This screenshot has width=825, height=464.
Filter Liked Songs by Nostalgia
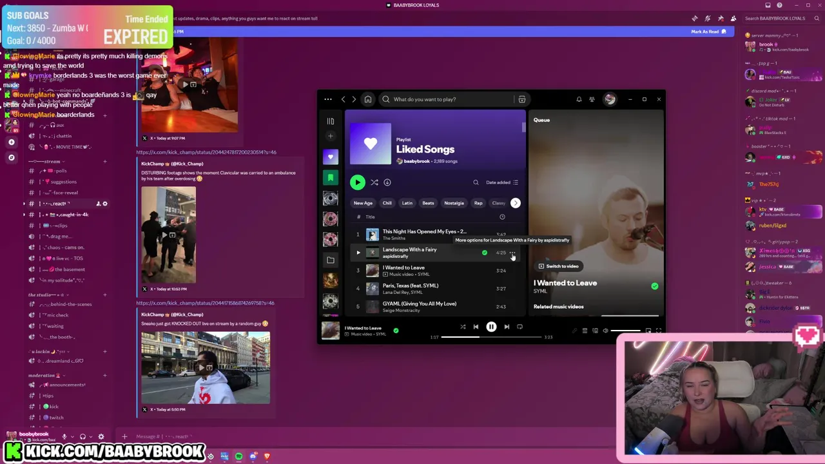pos(454,203)
